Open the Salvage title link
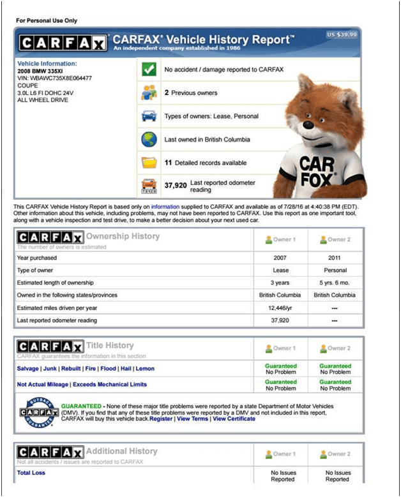 pos(27,369)
